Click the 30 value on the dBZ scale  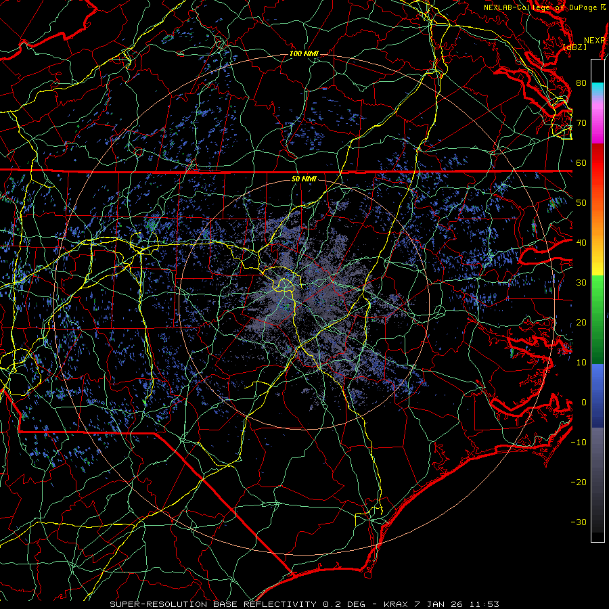pyautogui.click(x=581, y=282)
